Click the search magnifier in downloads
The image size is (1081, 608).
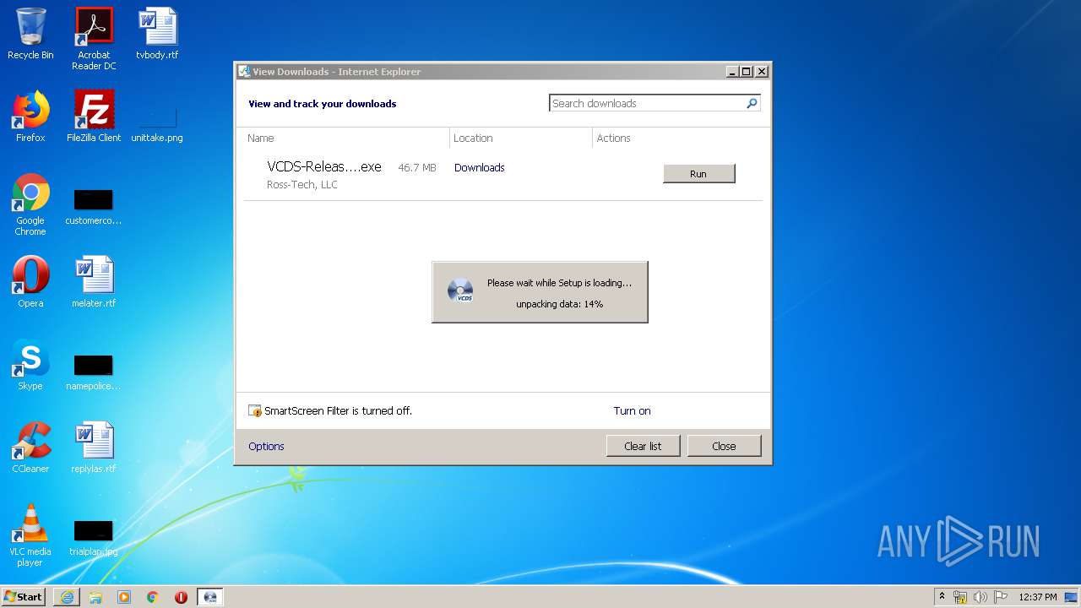pyautogui.click(x=752, y=103)
